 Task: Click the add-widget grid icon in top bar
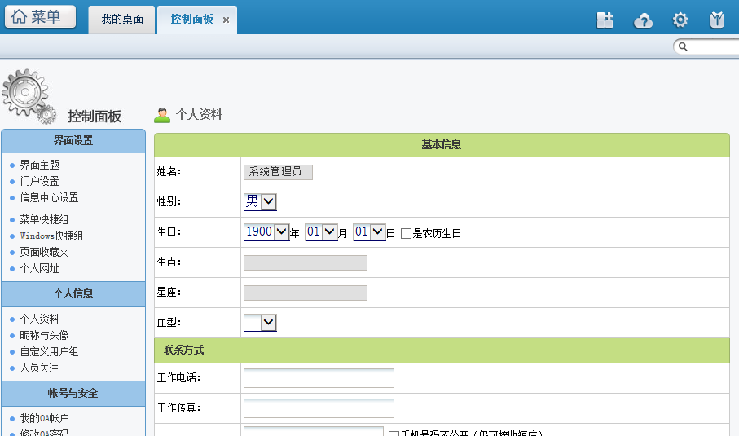605,20
